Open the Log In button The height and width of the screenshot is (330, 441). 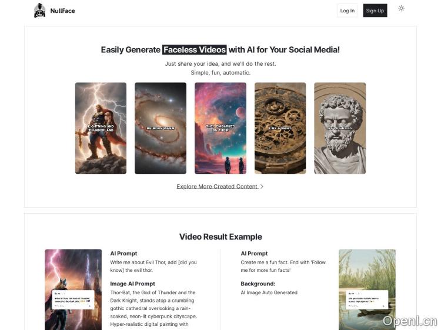point(348,11)
